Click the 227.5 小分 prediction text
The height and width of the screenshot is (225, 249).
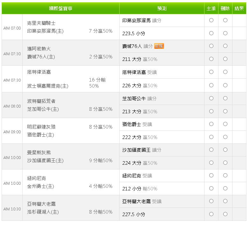click(x=134, y=215)
